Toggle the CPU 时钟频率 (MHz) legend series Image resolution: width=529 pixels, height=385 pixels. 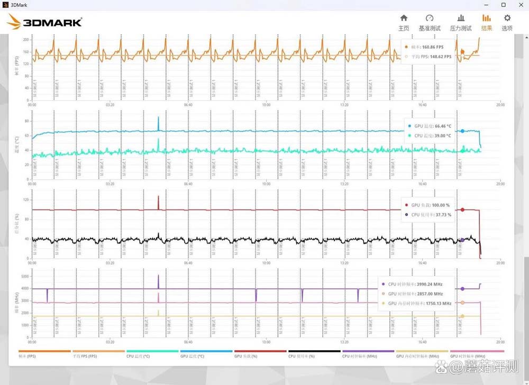click(368, 354)
